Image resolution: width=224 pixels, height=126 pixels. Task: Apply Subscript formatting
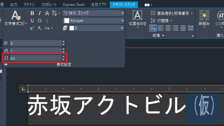(40, 28)
